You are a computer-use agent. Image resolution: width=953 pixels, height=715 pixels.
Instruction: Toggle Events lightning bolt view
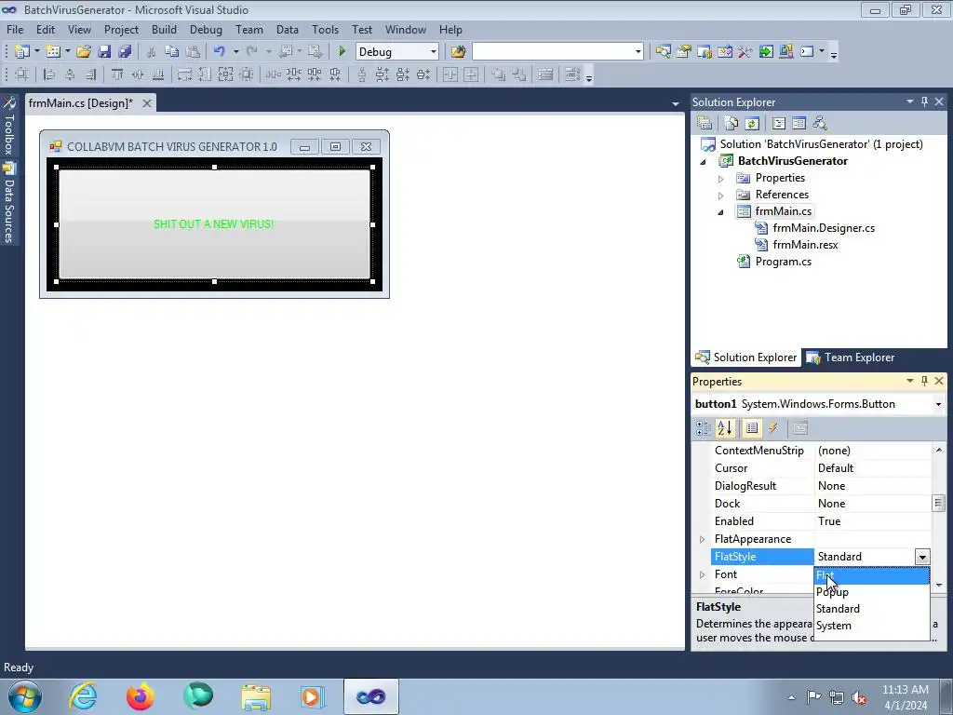[x=773, y=428]
